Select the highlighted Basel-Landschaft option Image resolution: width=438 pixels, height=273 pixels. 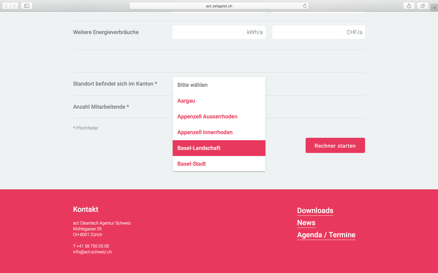click(x=219, y=148)
